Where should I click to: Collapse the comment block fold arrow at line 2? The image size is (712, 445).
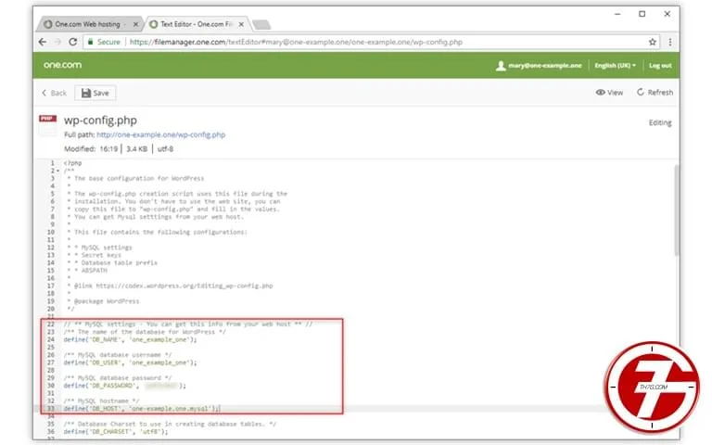click(57, 171)
